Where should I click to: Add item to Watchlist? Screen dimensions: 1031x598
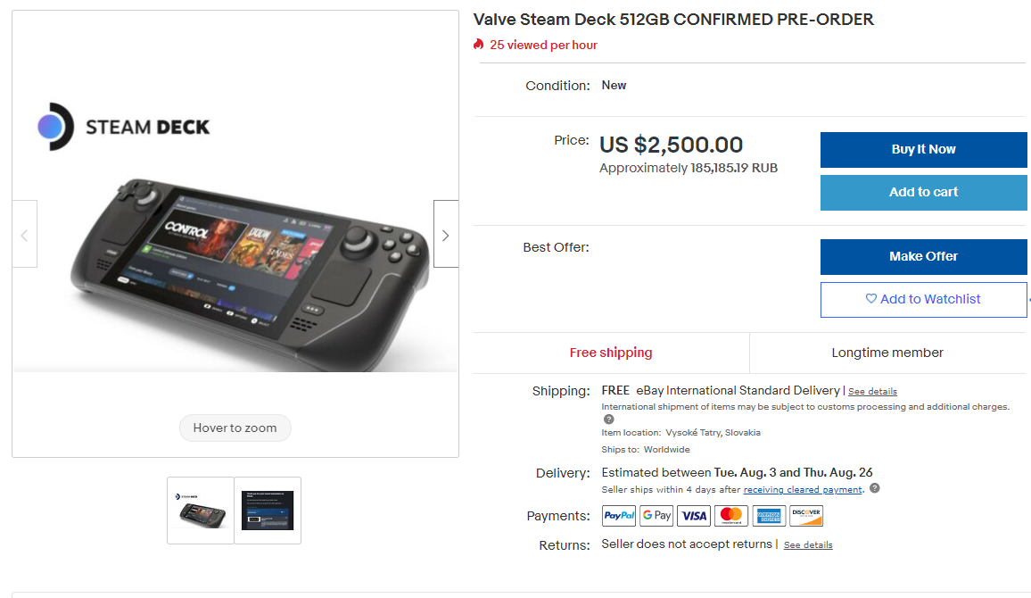[x=923, y=300]
